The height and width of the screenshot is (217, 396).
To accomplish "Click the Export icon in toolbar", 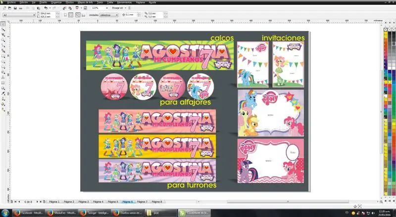I will (70, 8).
